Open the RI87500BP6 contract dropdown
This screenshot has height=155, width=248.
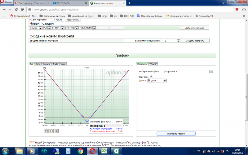point(94,28)
